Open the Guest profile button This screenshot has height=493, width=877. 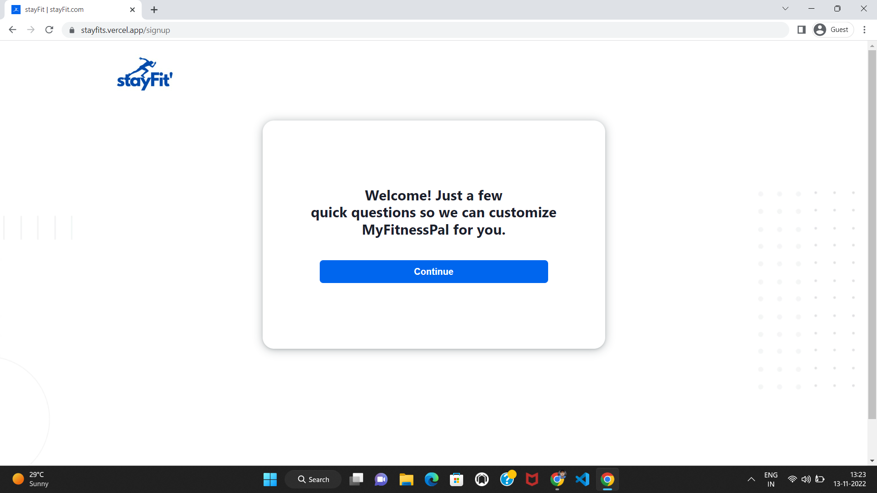coord(833,30)
